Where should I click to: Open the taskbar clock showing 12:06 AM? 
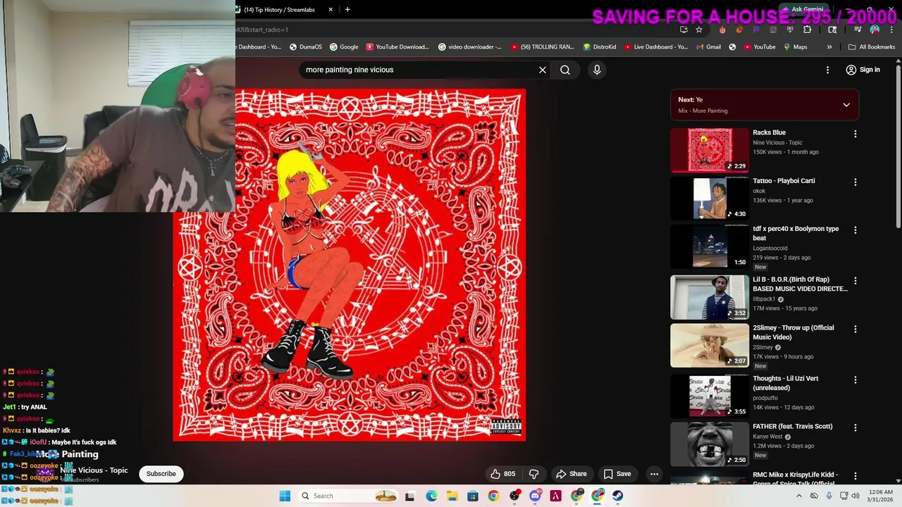881,496
